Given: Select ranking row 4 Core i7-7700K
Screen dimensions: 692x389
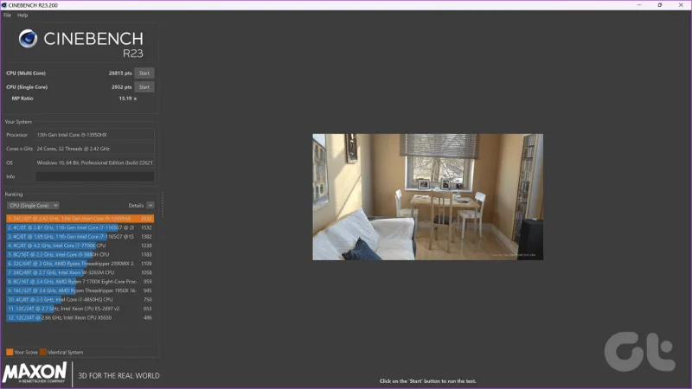Looking at the screenshot, I should [80, 246].
